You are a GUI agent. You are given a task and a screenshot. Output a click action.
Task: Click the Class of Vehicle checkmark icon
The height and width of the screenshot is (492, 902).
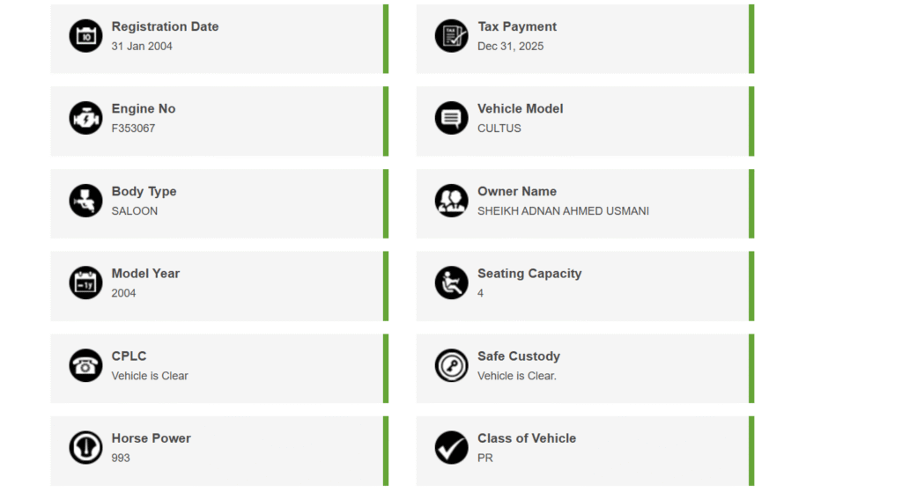coord(451,447)
